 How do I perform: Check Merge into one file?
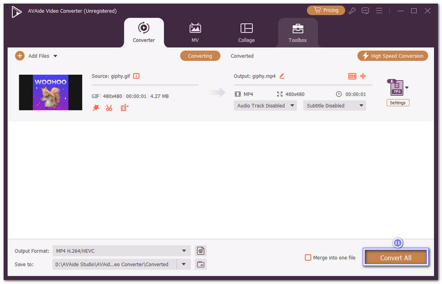coord(308,257)
